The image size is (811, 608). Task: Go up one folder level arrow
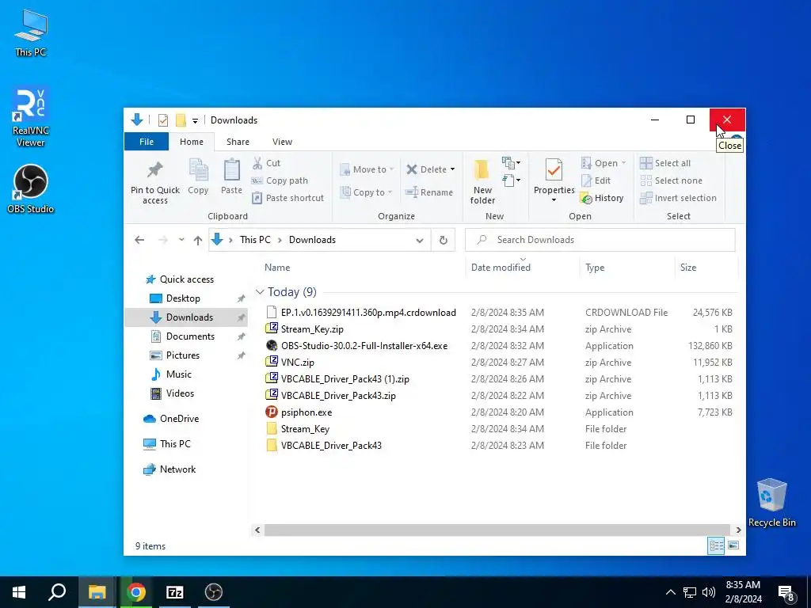[197, 240]
